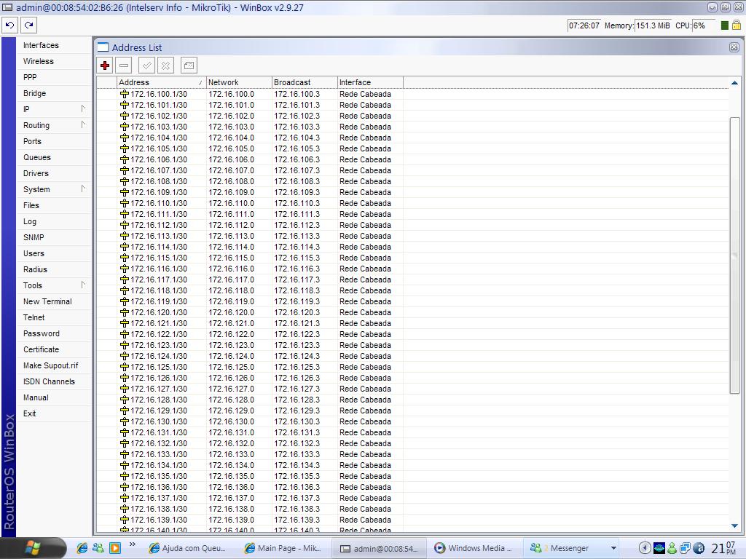Screen dimensions: 746x559
Task: Open Radius menu item
Action: click(x=54, y=269)
